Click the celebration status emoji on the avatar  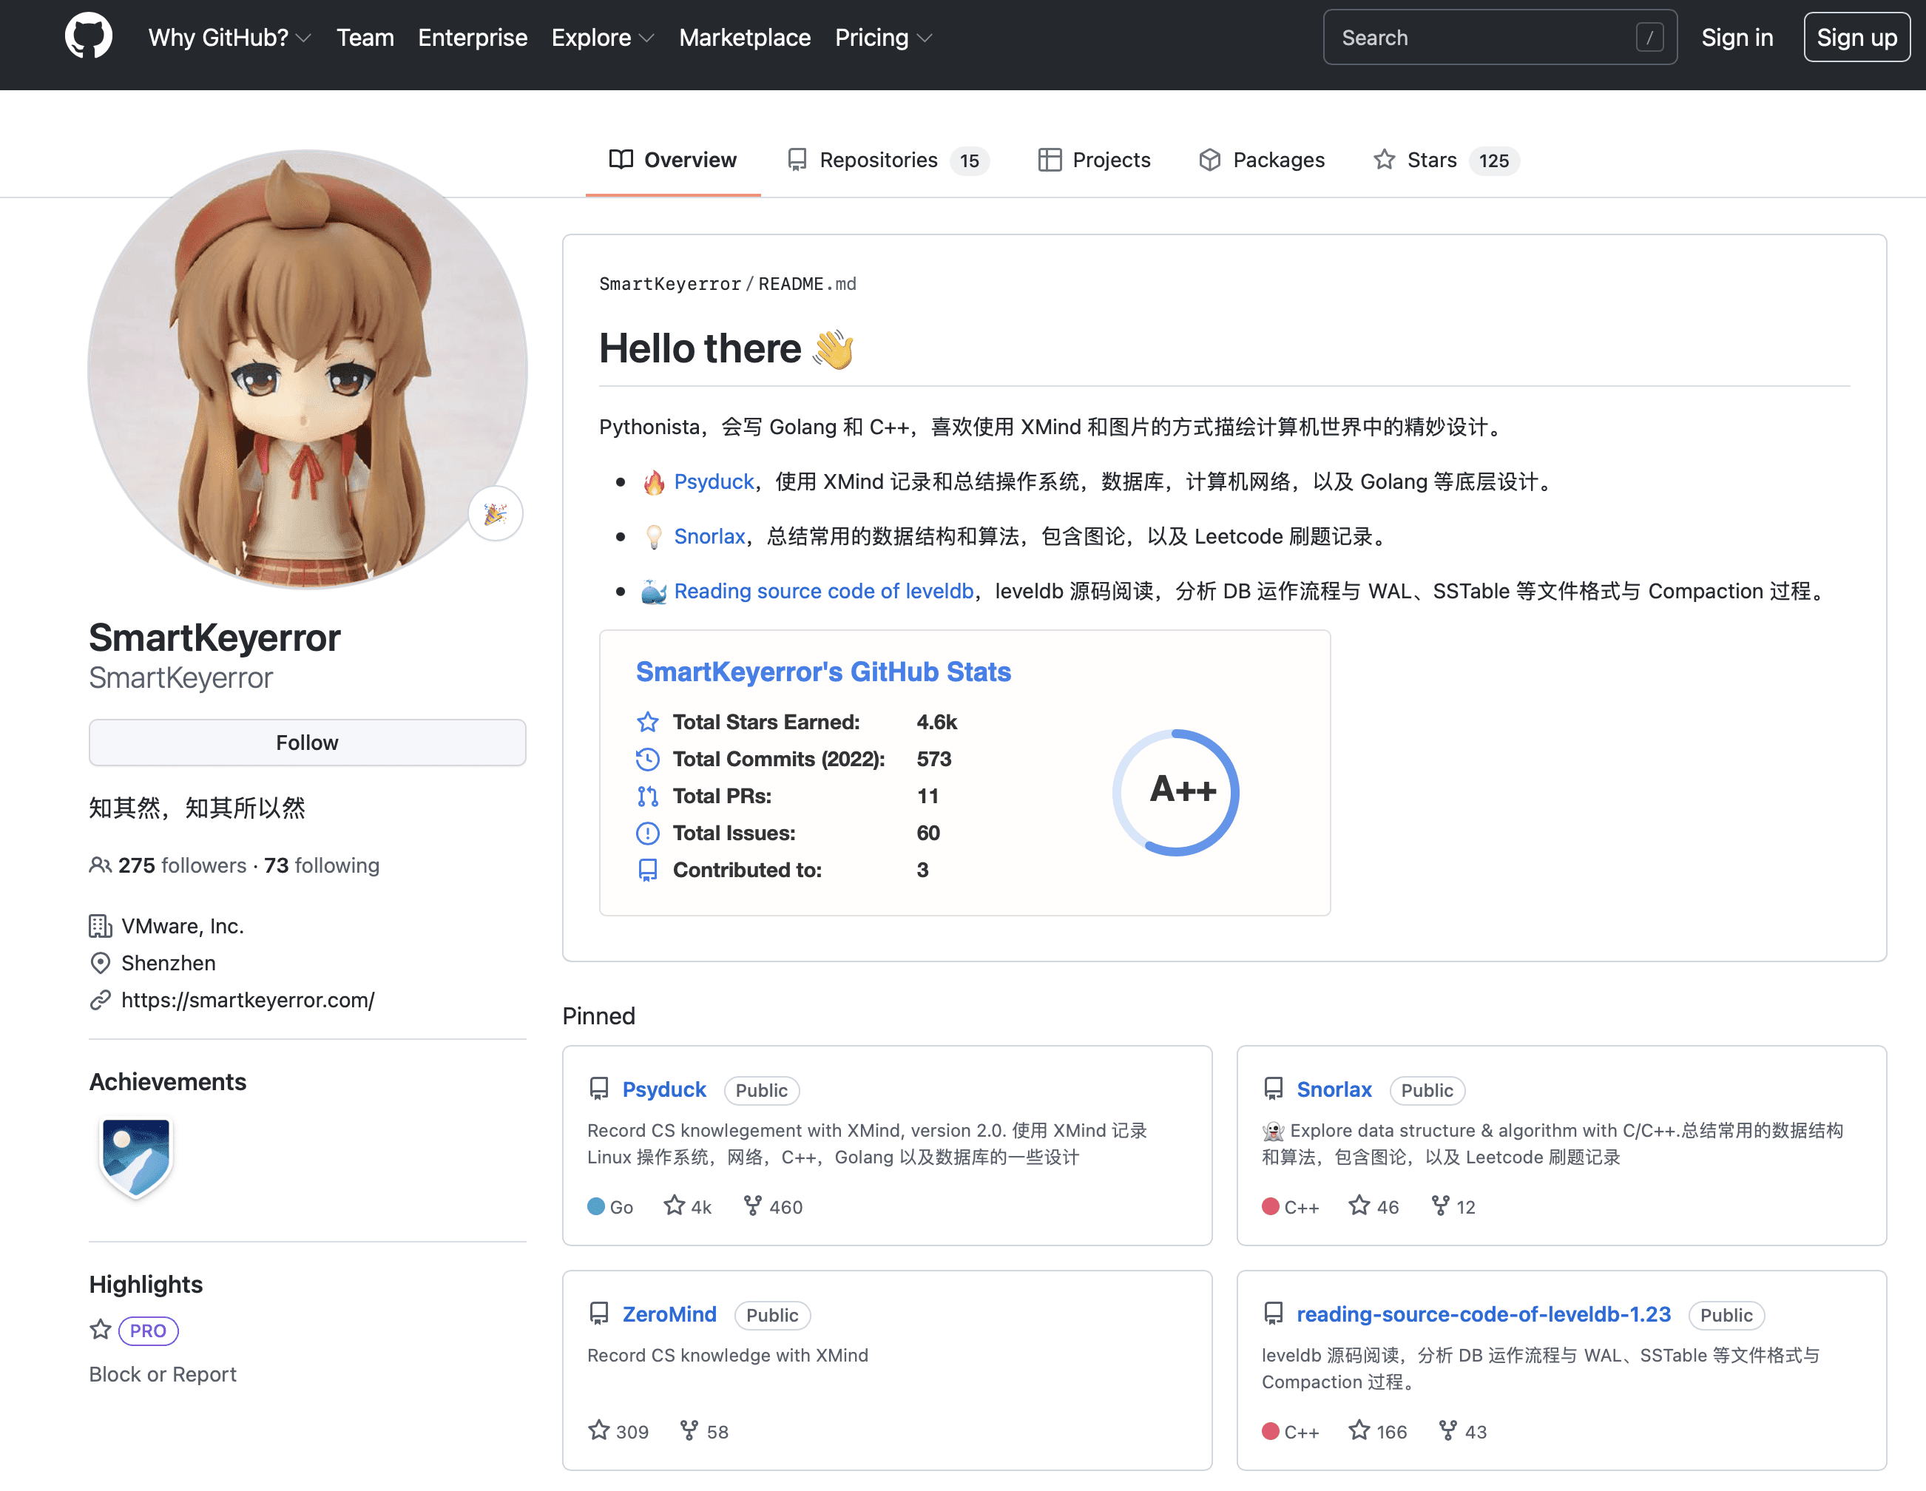pos(495,513)
